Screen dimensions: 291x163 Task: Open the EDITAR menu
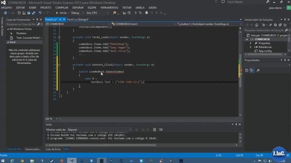click(x=20, y=8)
